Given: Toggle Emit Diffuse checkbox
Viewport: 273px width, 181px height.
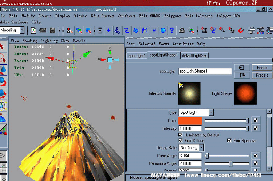Looking at the screenshot, I should point(181,140).
